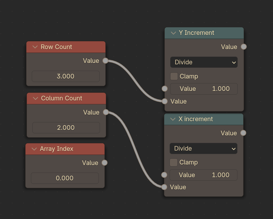Screen dimensions: 273x219
Task: Collapse the Row Count node
Action: coord(35,47)
